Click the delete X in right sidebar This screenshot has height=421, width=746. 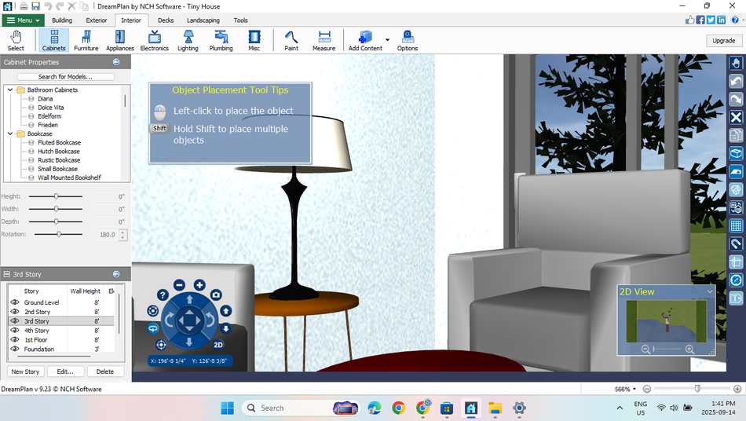tap(736, 118)
